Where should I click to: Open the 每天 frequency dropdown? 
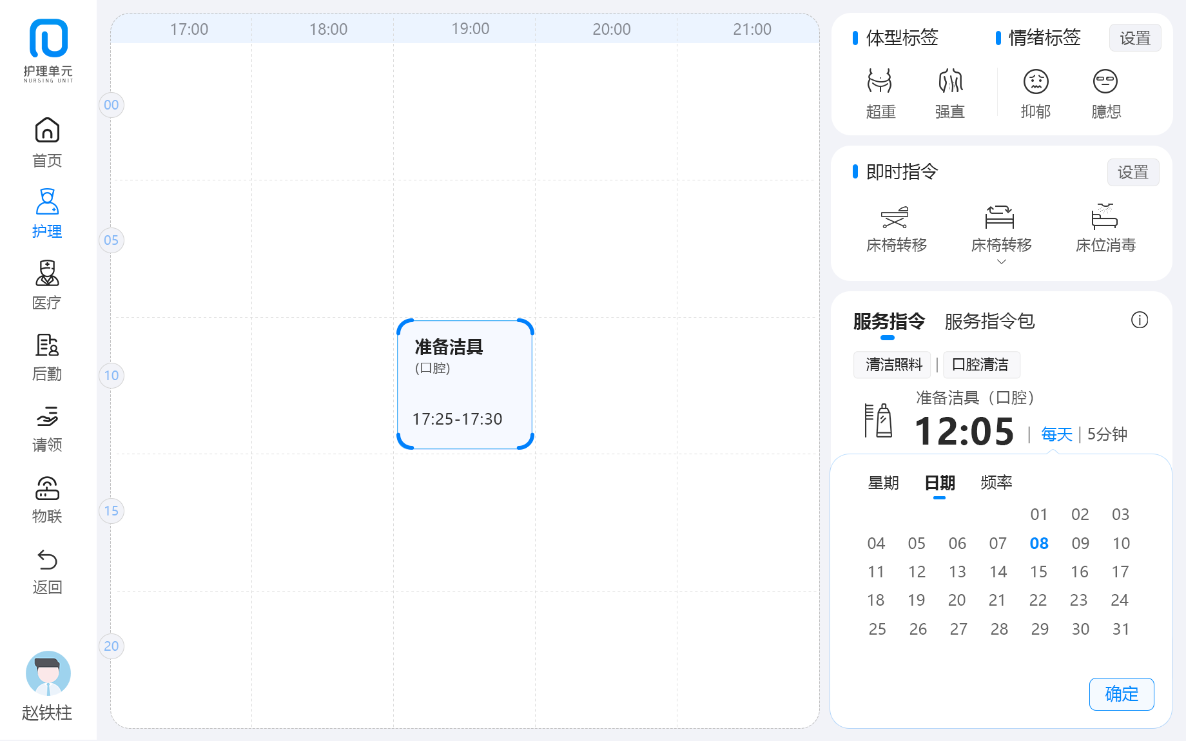click(1056, 434)
